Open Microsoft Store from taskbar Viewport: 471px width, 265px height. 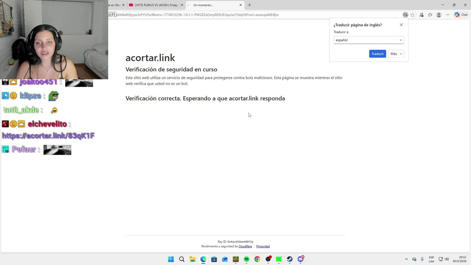(214, 259)
